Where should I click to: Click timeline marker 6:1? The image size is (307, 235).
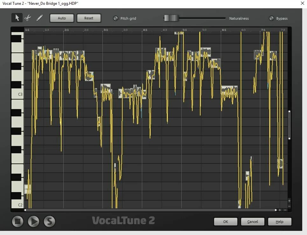pos(224,30)
